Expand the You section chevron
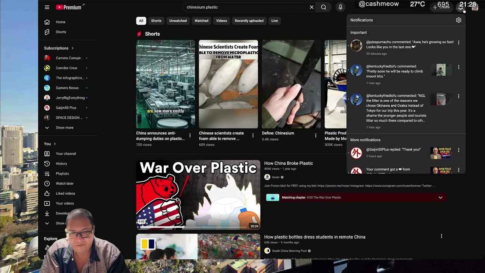 tap(55, 144)
